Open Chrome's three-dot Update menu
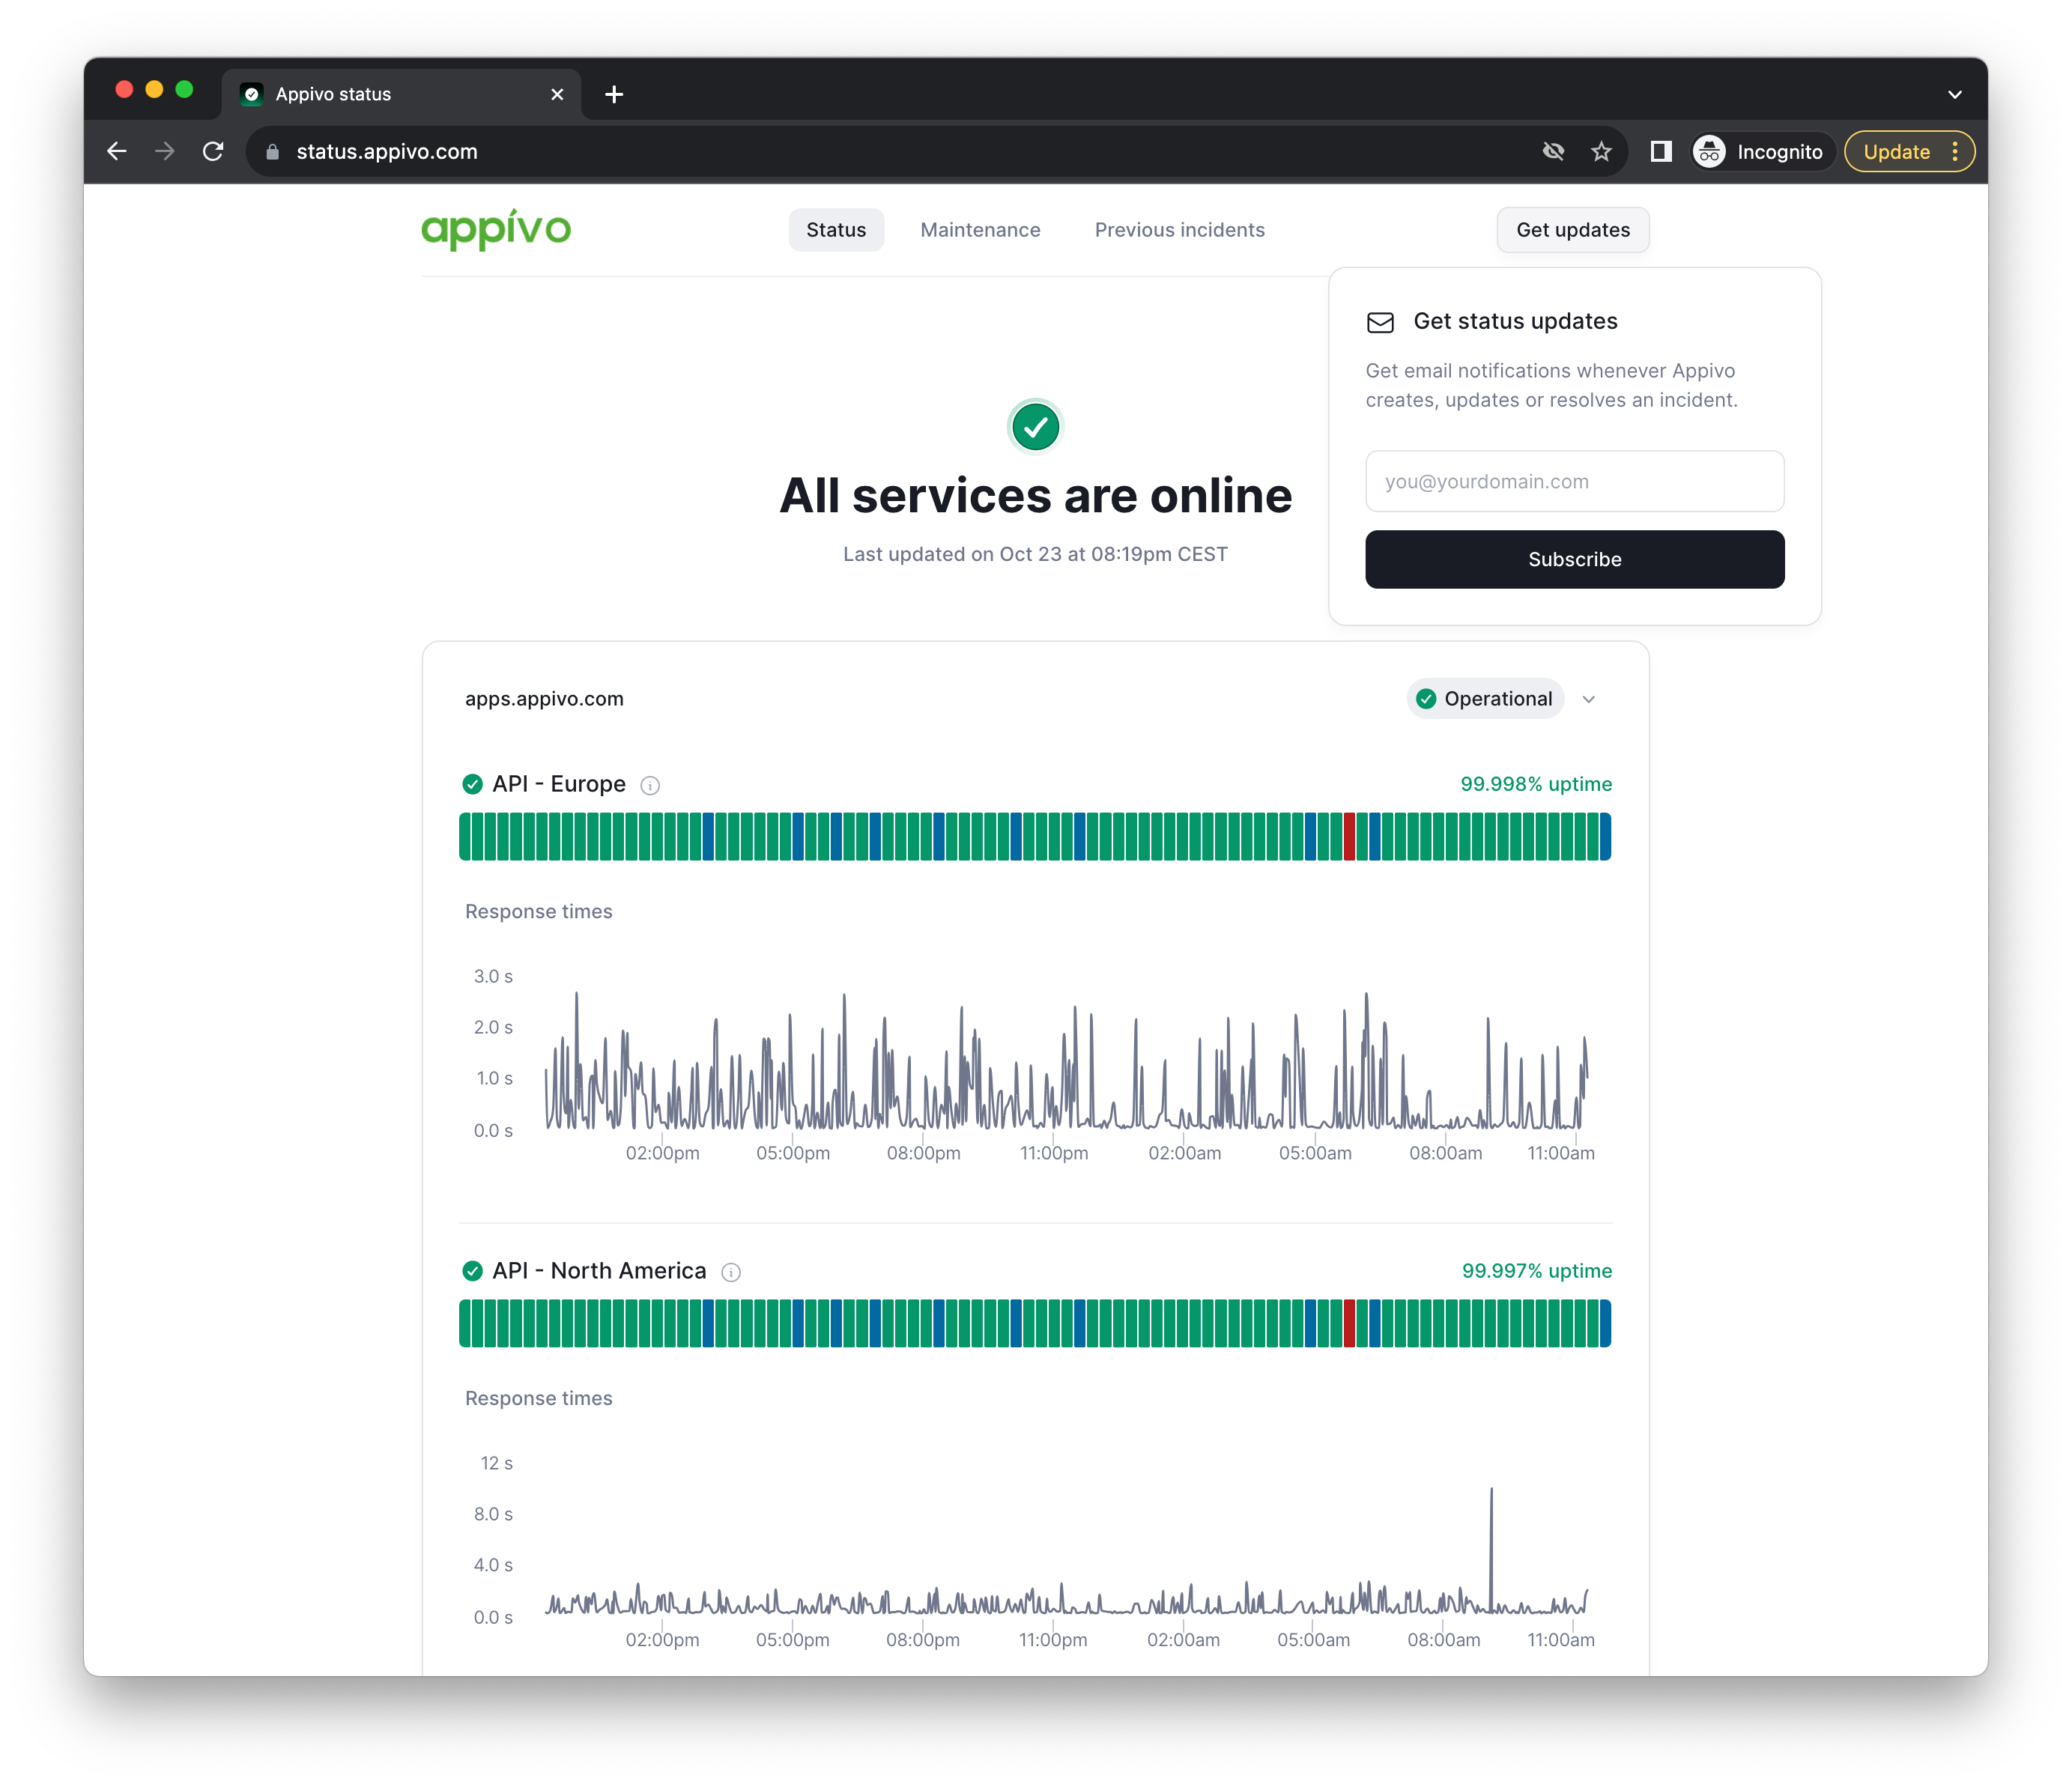This screenshot has height=1787, width=2072. pyautogui.click(x=1955, y=152)
